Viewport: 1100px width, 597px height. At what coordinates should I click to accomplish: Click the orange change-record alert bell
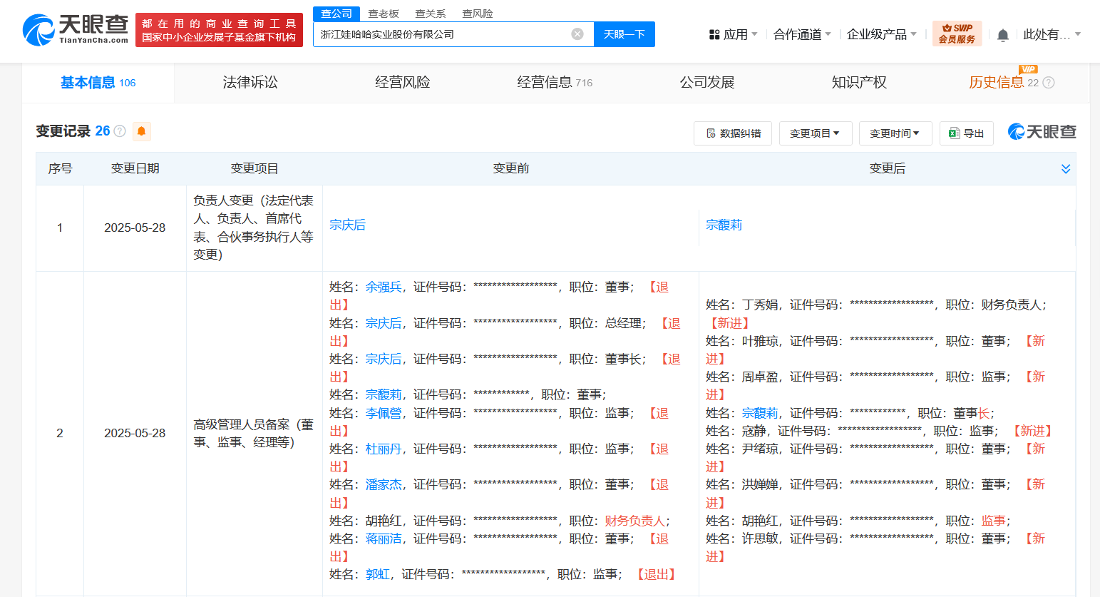click(x=141, y=131)
